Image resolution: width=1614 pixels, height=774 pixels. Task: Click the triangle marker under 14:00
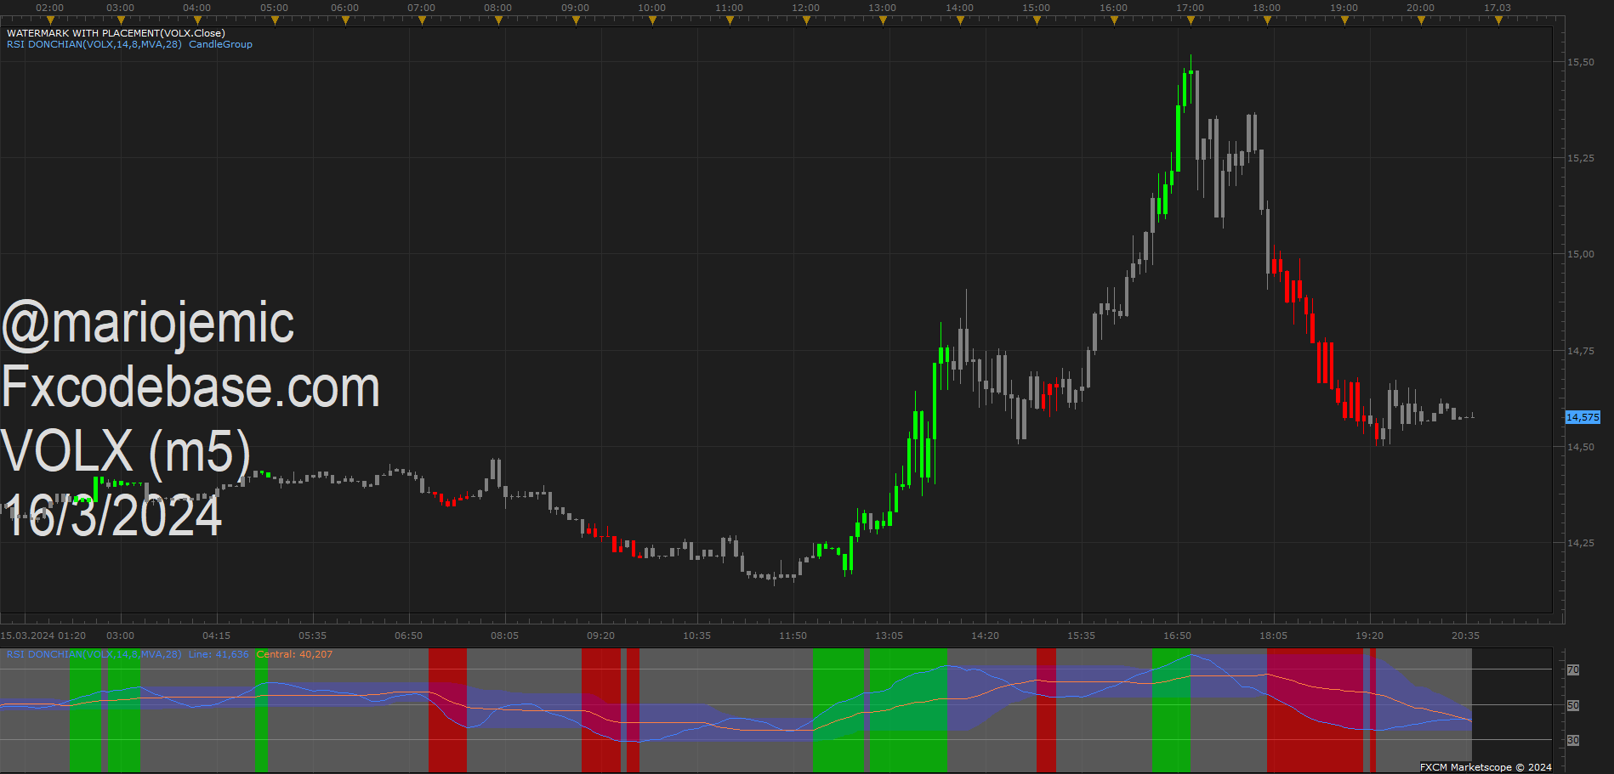click(x=960, y=20)
